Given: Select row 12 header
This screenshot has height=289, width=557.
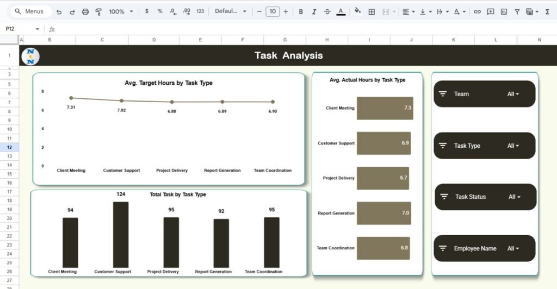Looking at the screenshot, I should (x=9, y=147).
